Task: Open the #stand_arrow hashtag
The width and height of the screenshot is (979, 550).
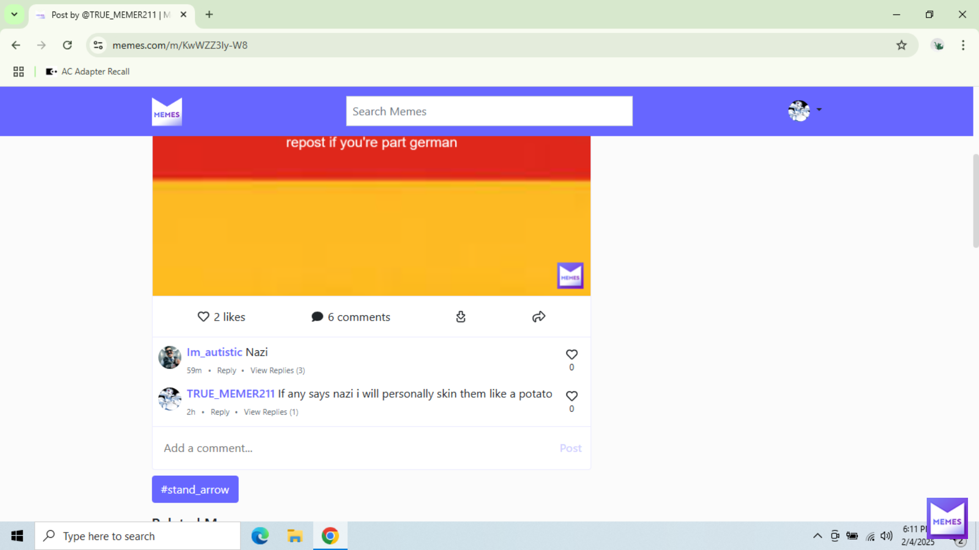Action: pyautogui.click(x=195, y=490)
